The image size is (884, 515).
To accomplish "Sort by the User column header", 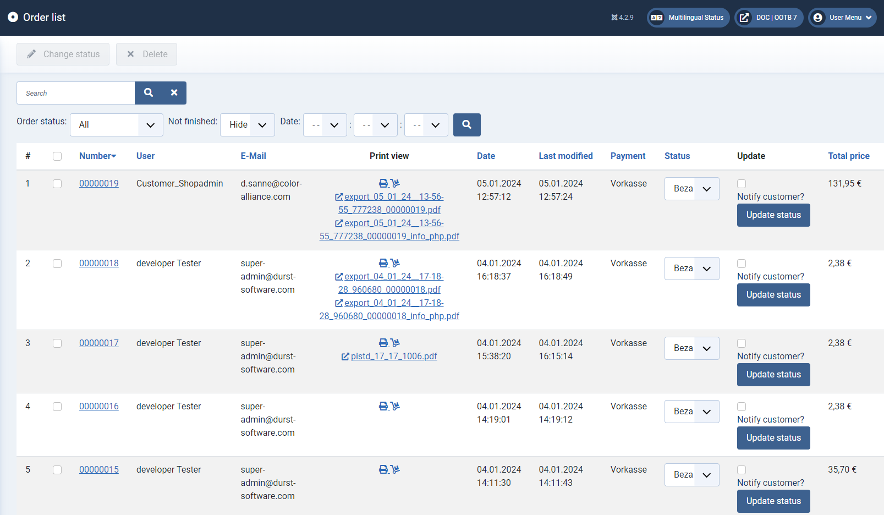I will coord(145,156).
